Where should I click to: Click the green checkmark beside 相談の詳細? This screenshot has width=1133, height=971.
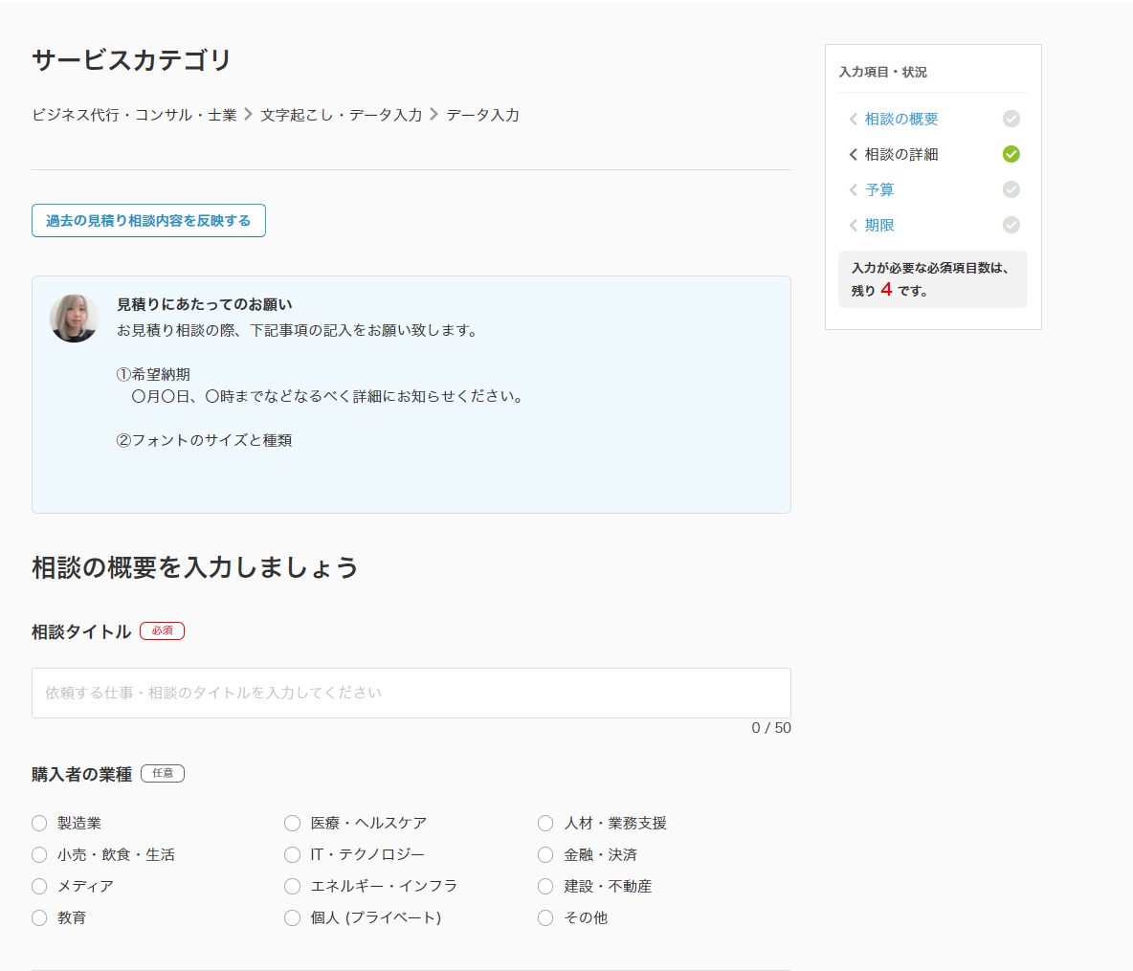tap(1011, 154)
